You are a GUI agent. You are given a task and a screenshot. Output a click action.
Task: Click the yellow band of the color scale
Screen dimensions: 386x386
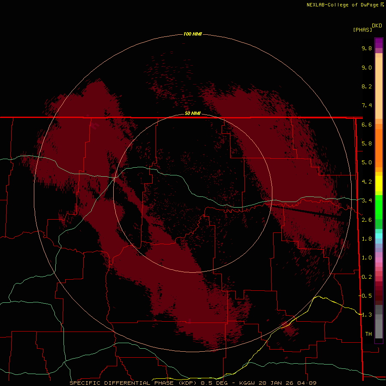[x=379, y=184]
